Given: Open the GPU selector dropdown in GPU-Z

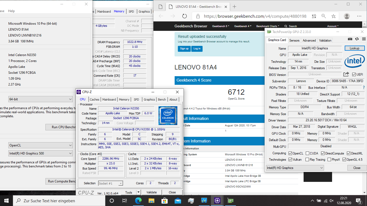Looking at the screenshot, I should pos(295,168).
